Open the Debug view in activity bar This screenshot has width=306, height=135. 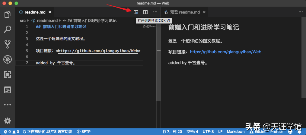(x=8, y=59)
